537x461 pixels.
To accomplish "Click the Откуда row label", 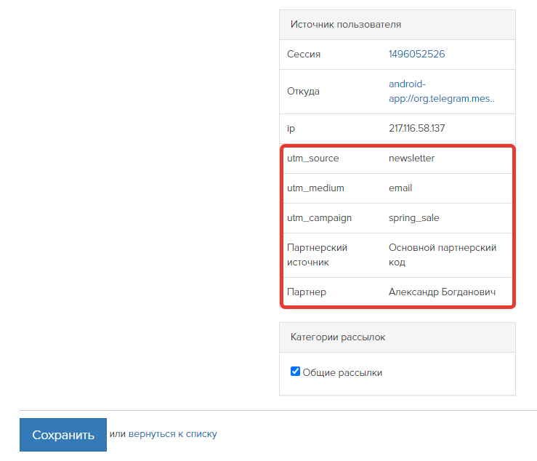I will pyautogui.click(x=303, y=91).
